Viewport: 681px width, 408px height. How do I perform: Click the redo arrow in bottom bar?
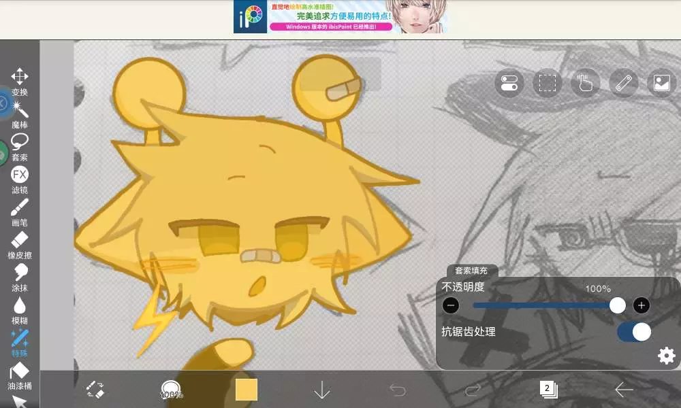point(473,390)
